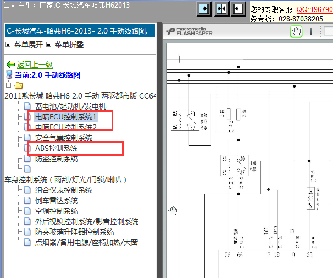The height and width of the screenshot is (278, 333).
Task: Click document icon beside 点烟器/备用电源
Action: [x=27, y=242]
